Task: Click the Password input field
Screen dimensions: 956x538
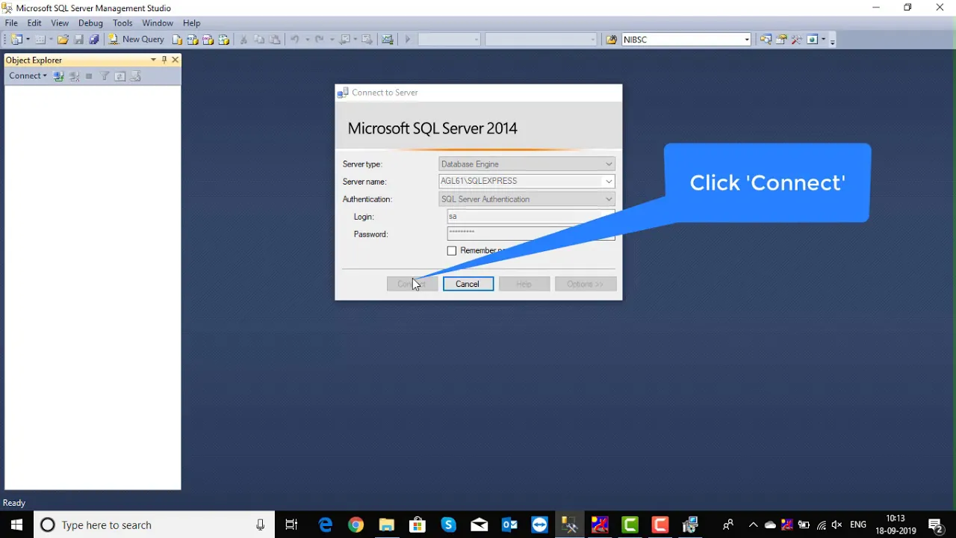Action: tap(531, 234)
